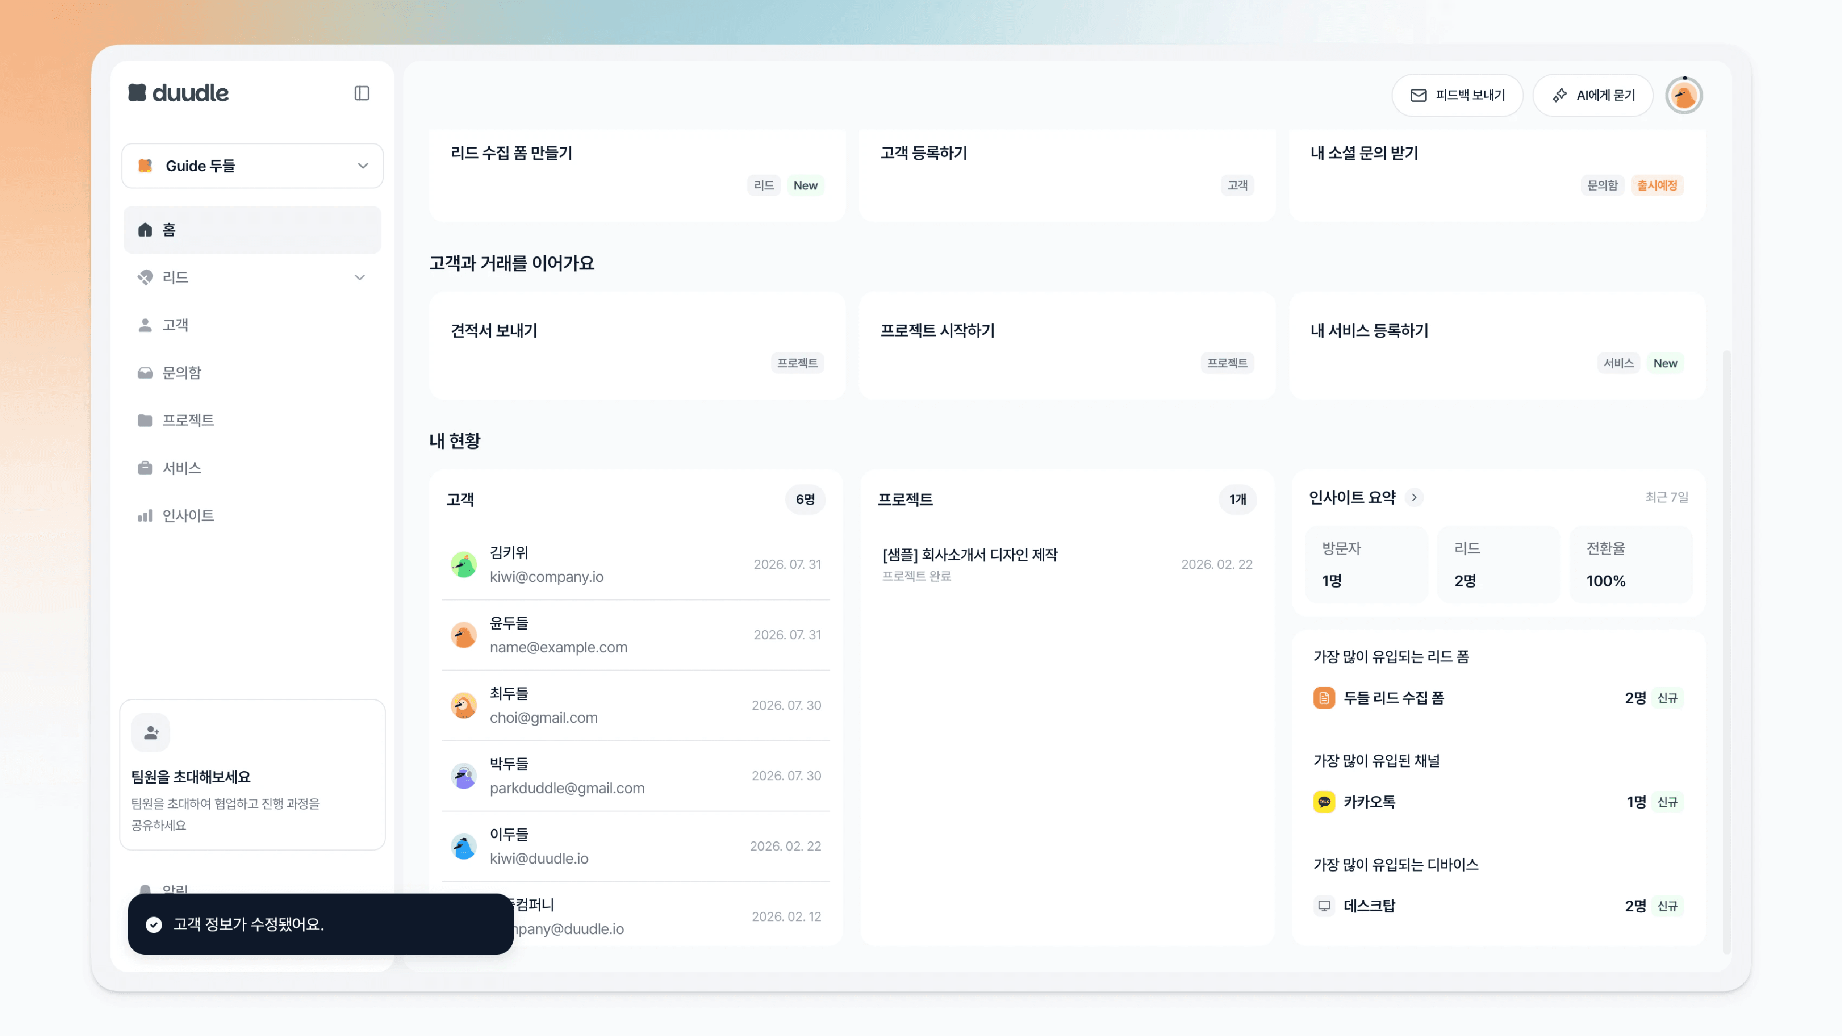The height and width of the screenshot is (1036, 1842).
Task: Expand the 리드 menu chevron
Action: tap(360, 277)
